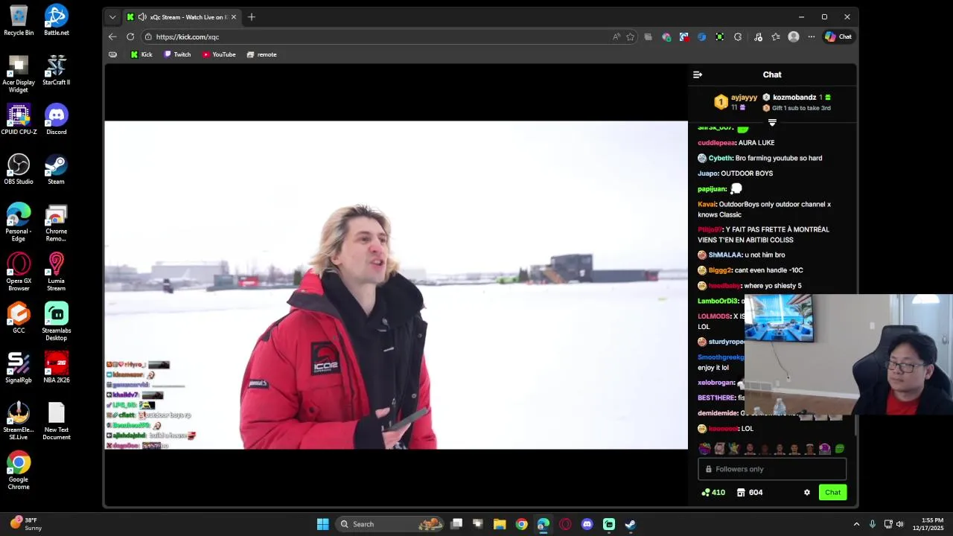Click the taskbar Search box
953x536 pixels.
click(390, 524)
